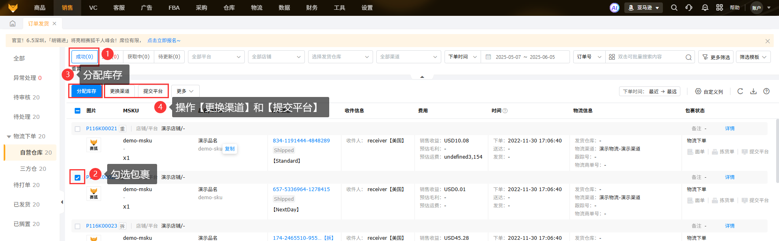Open the global search magnifier icon
Viewport: 779px width, 241px height.
coord(674,8)
